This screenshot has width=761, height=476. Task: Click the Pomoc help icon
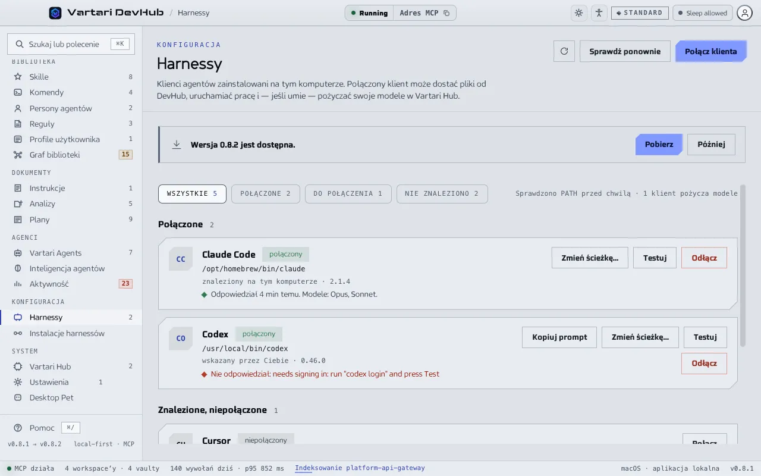pos(18,428)
